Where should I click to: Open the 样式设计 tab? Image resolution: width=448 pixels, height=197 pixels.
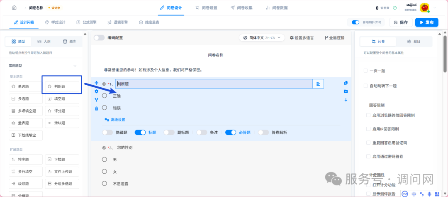point(56,22)
